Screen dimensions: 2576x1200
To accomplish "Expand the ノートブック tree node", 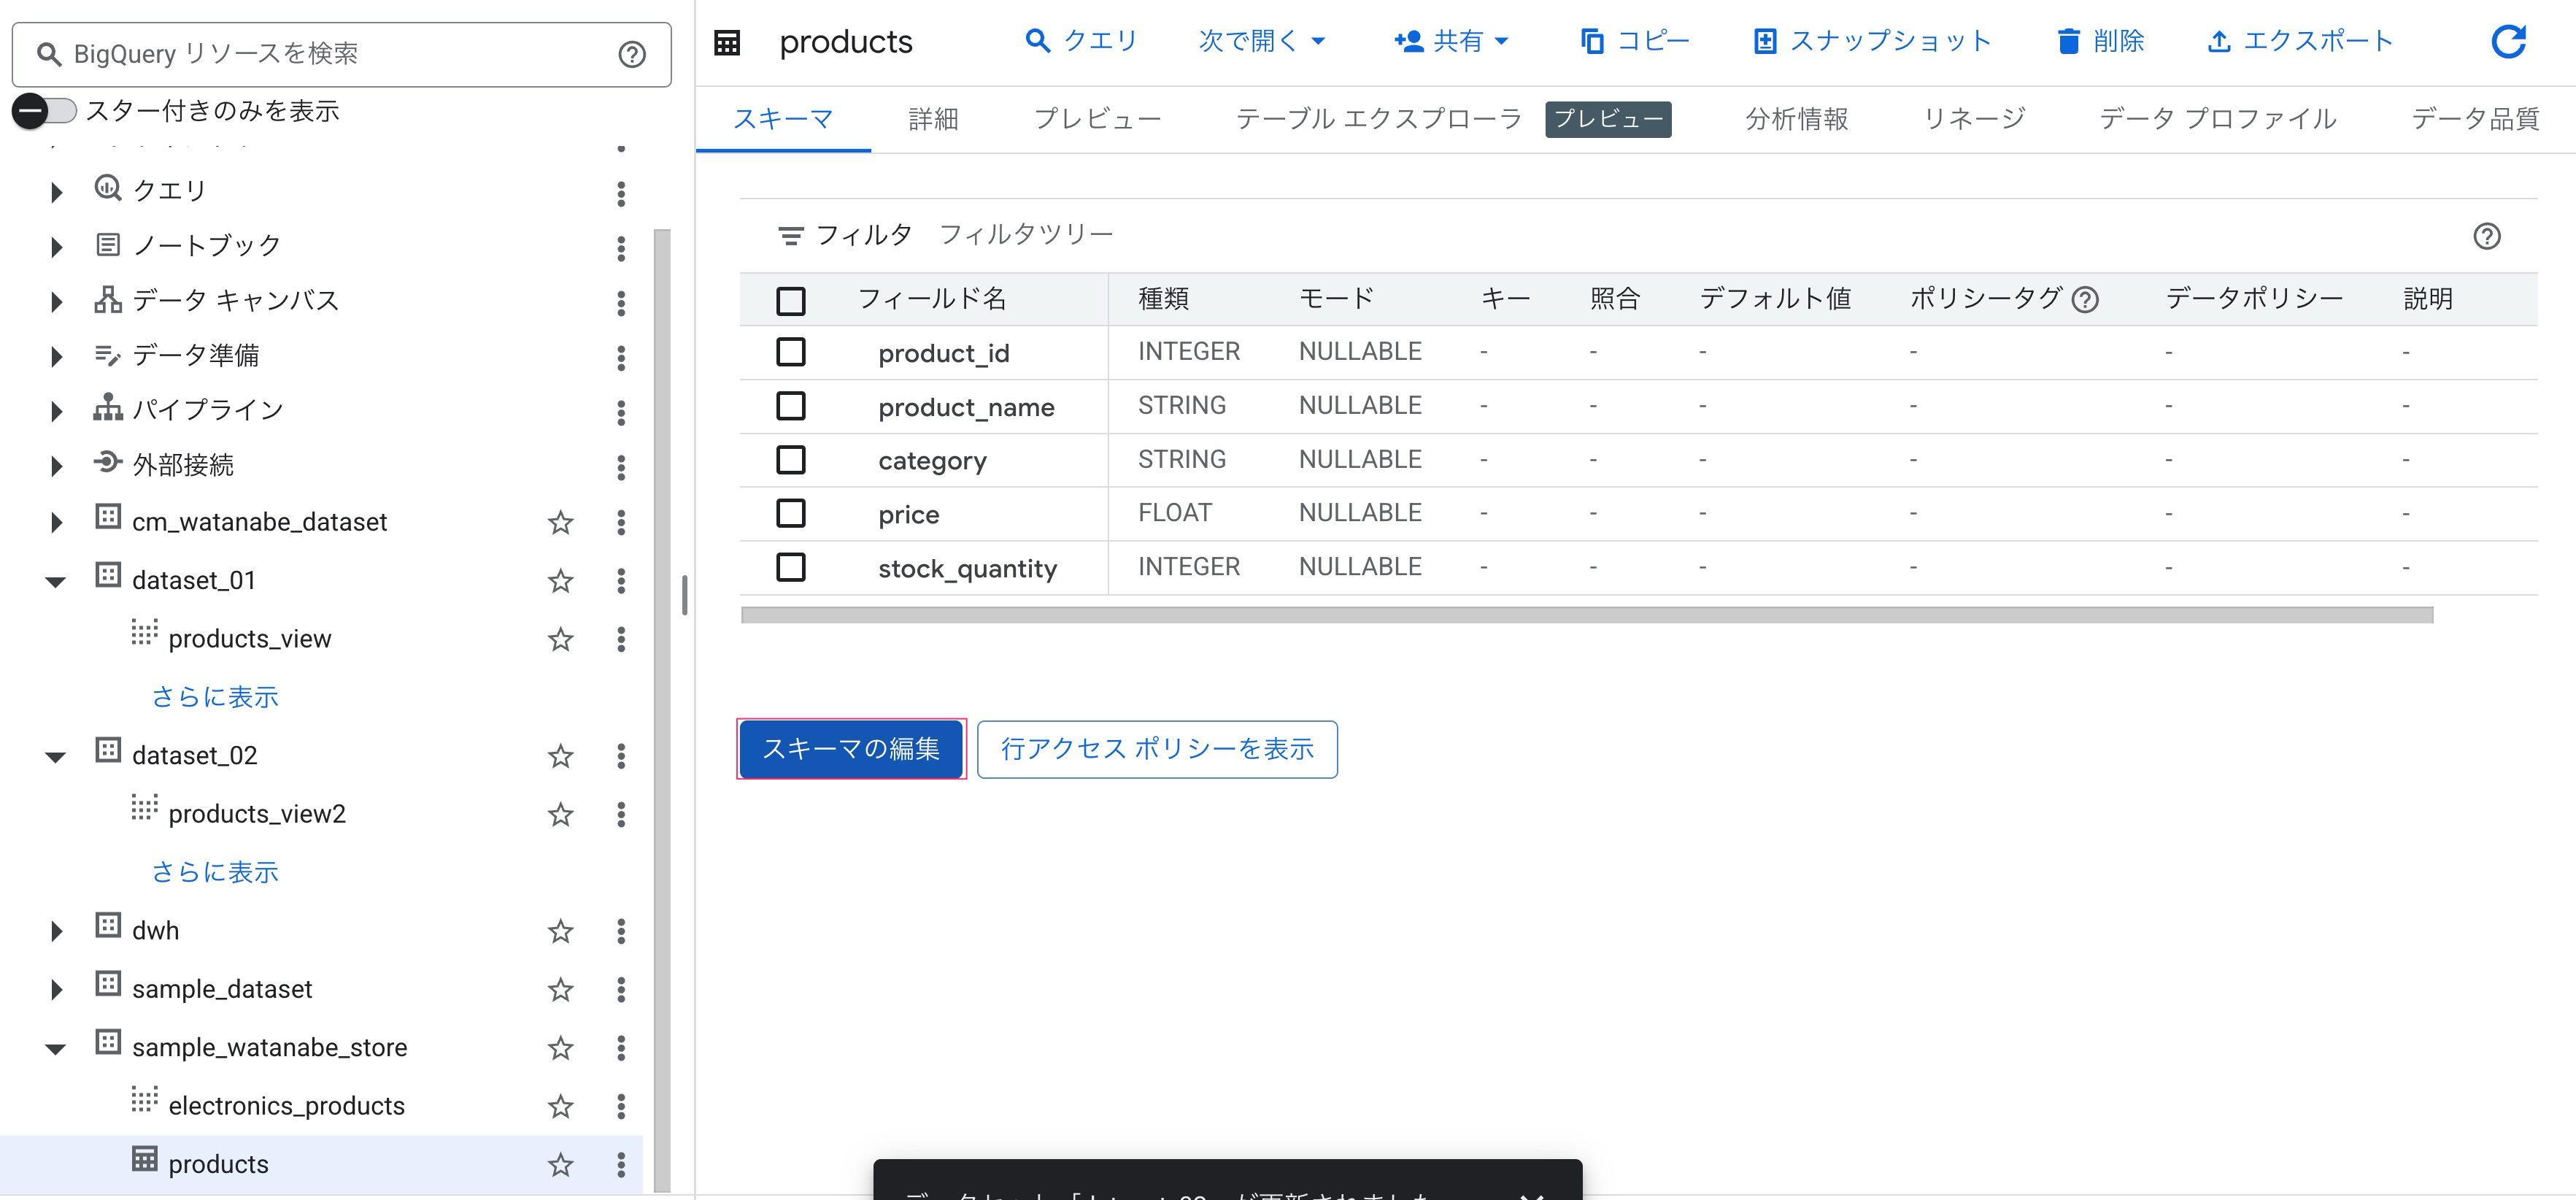I will click(x=56, y=247).
